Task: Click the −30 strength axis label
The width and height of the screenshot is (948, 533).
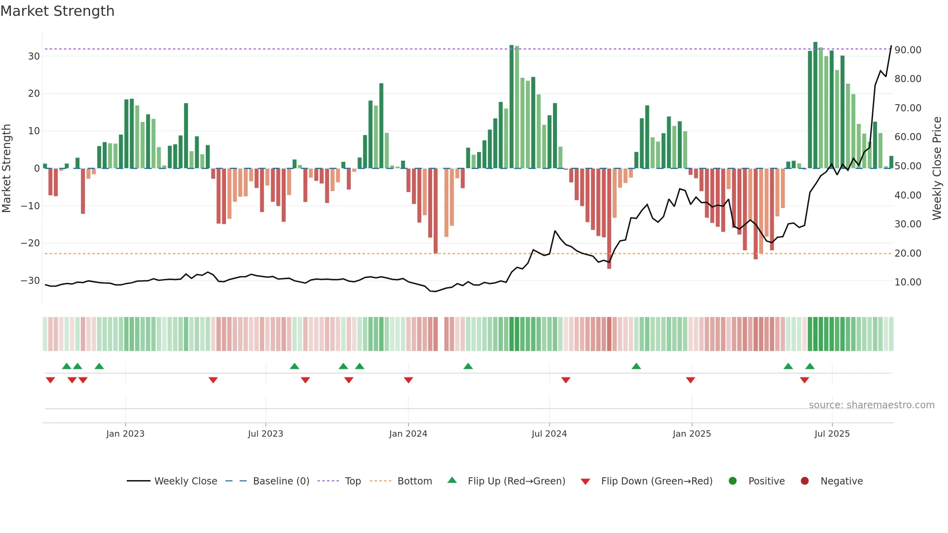Action: 30,280
